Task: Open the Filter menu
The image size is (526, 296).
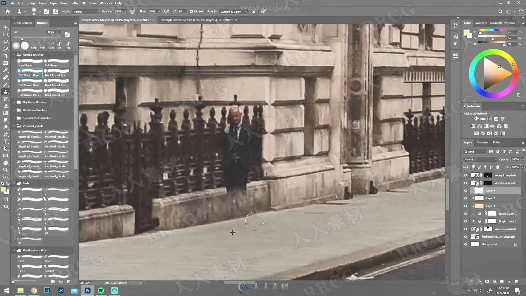Action: click(x=75, y=3)
